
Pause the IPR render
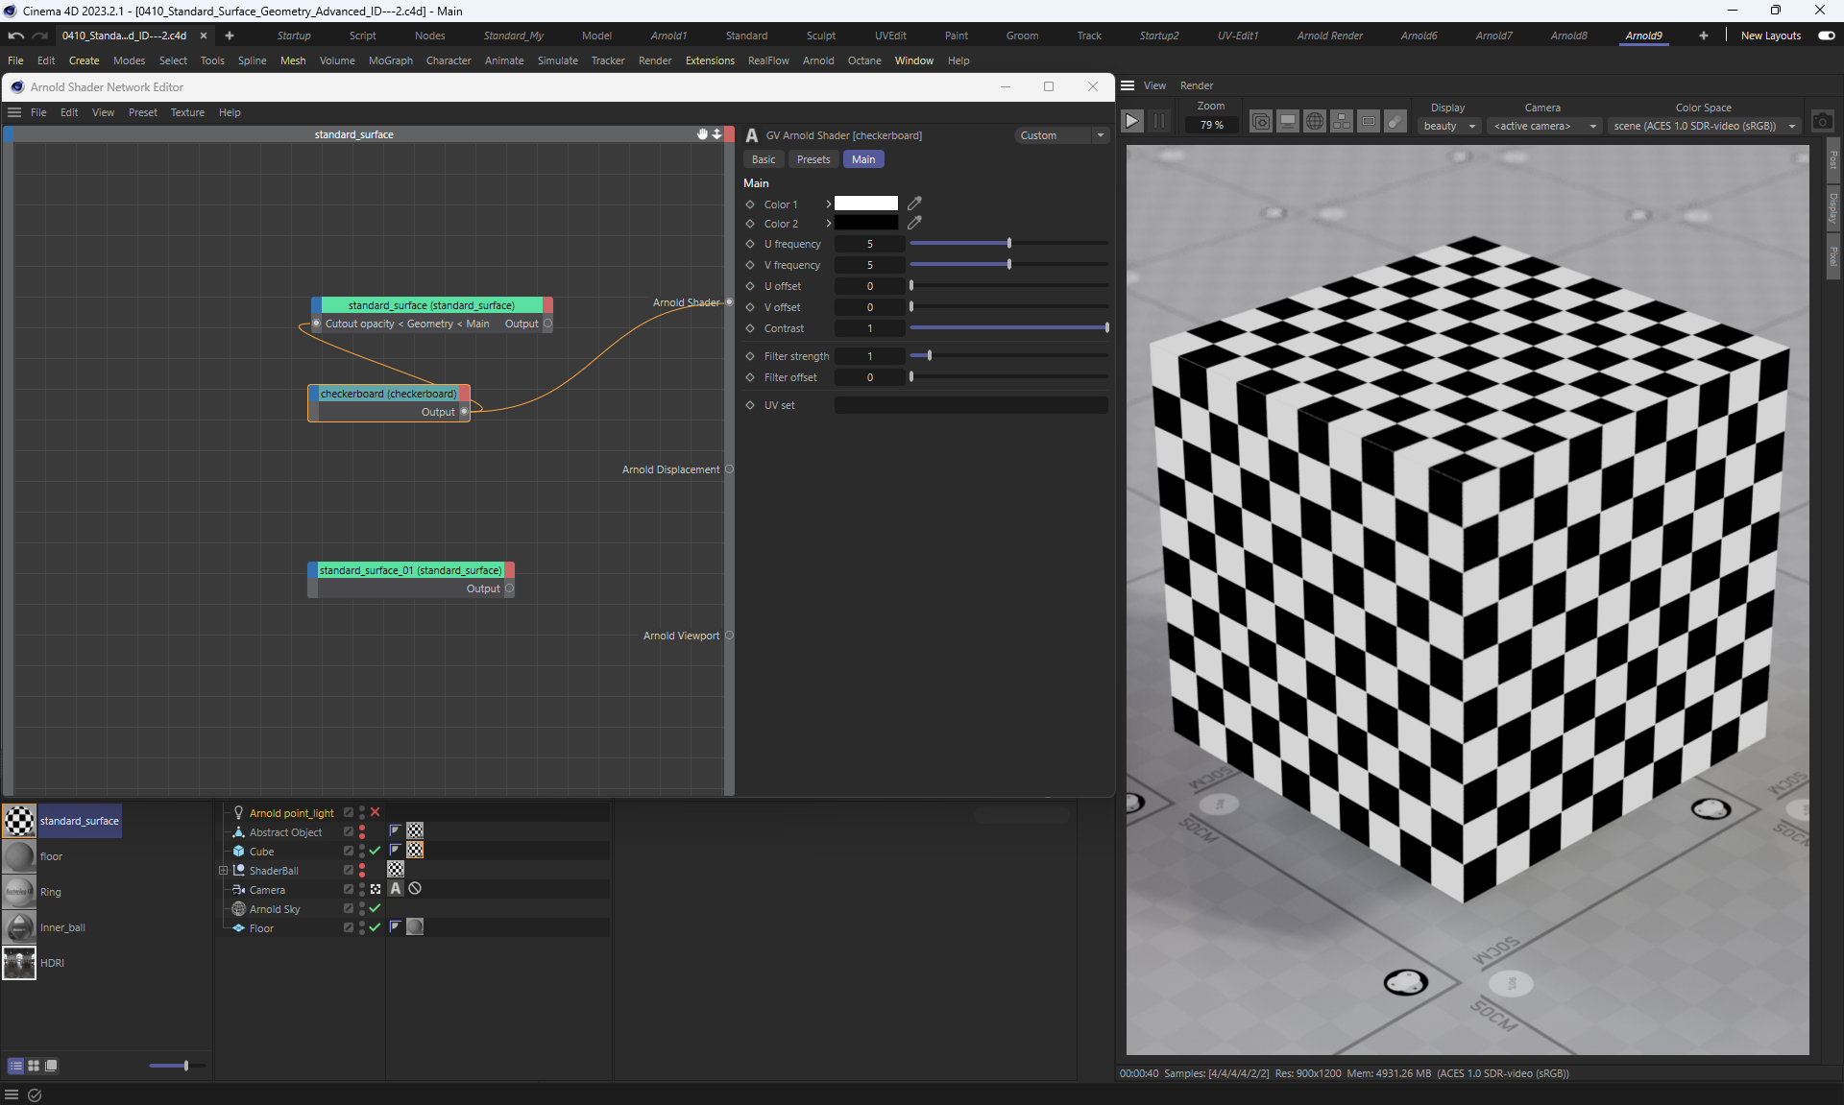(1159, 122)
